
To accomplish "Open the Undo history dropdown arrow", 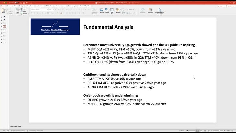I will pos(29,3).
